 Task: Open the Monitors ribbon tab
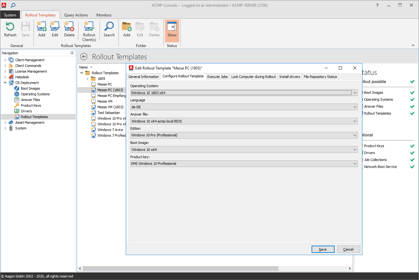[104, 15]
